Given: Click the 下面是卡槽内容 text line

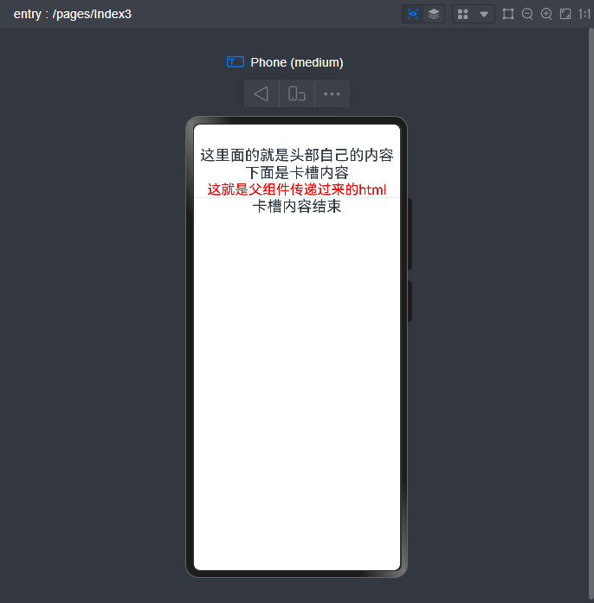Looking at the screenshot, I should (x=297, y=172).
